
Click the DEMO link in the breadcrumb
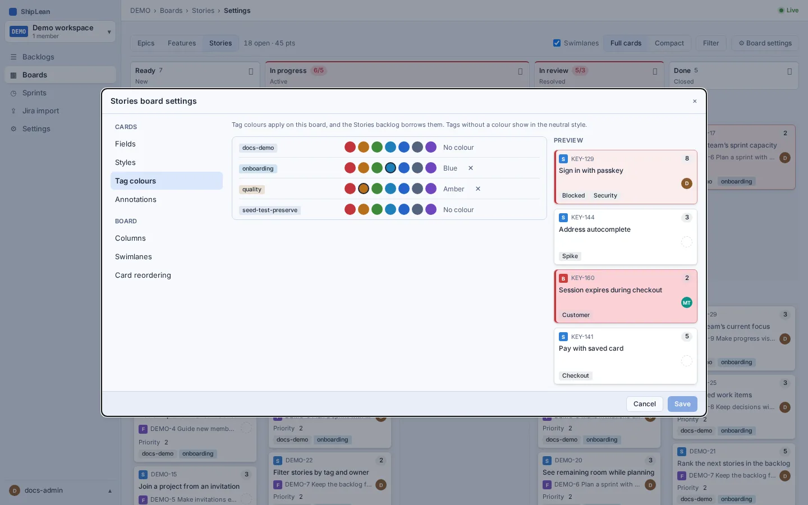point(140,11)
